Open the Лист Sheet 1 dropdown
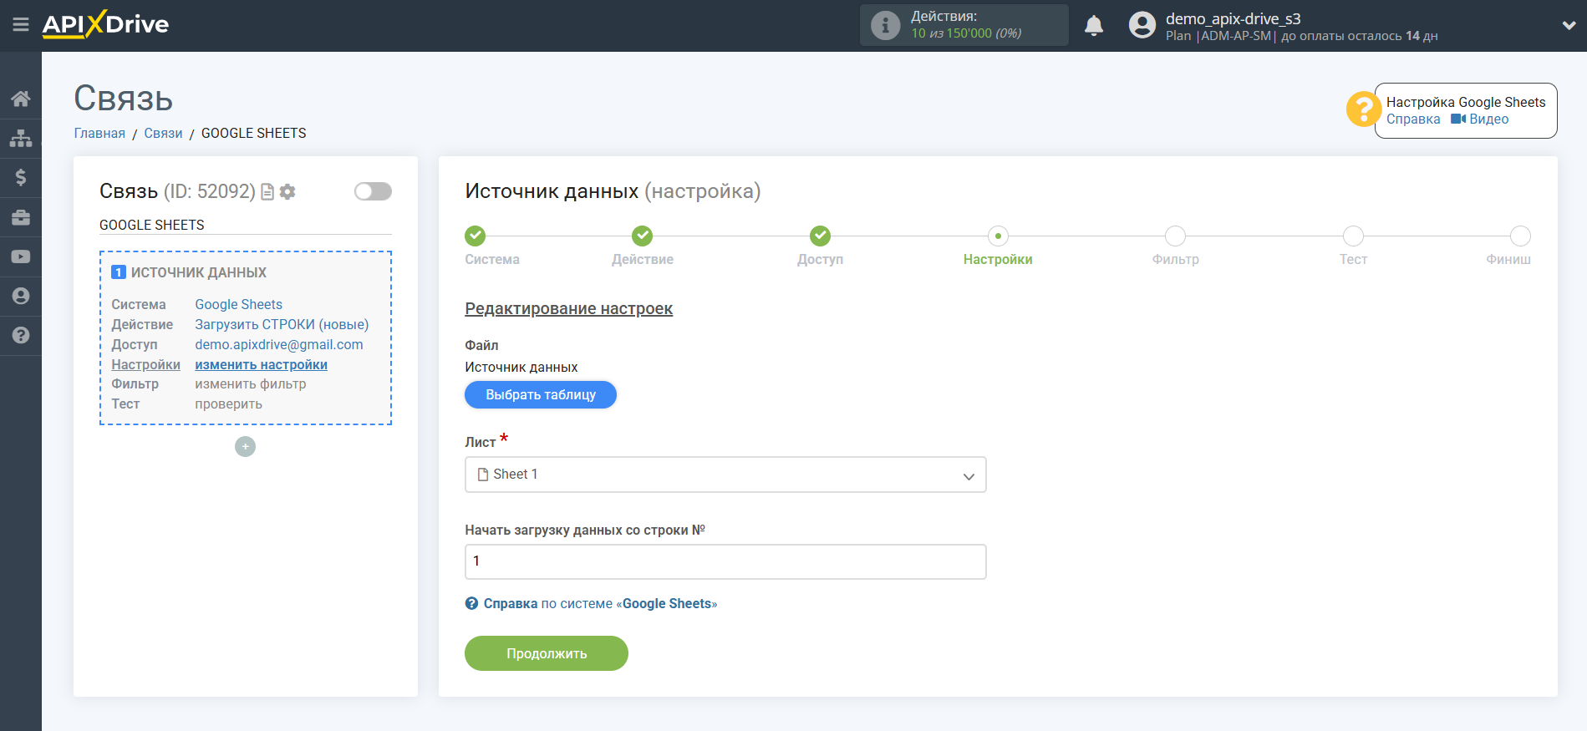The width and height of the screenshot is (1587, 731). 725,475
